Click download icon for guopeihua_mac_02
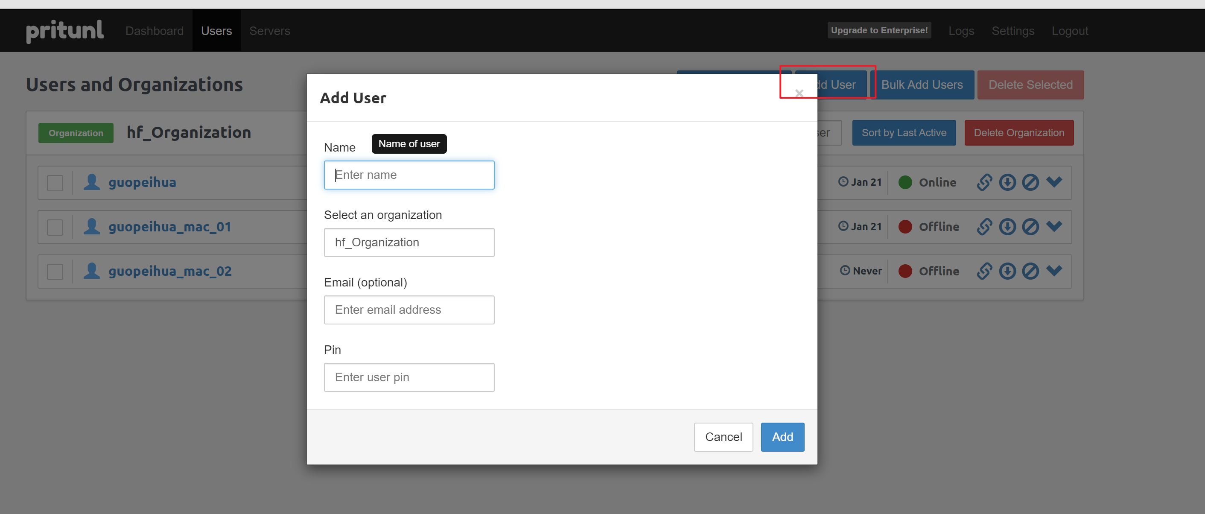Image resolution: width=1205 pixels, height=514 pixels. (1007, 271)
